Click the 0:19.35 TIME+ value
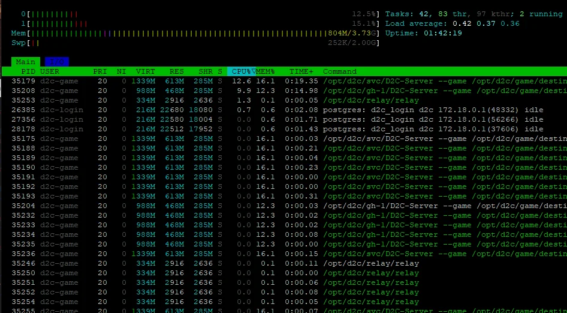The image size is (567, 313). 301,81
